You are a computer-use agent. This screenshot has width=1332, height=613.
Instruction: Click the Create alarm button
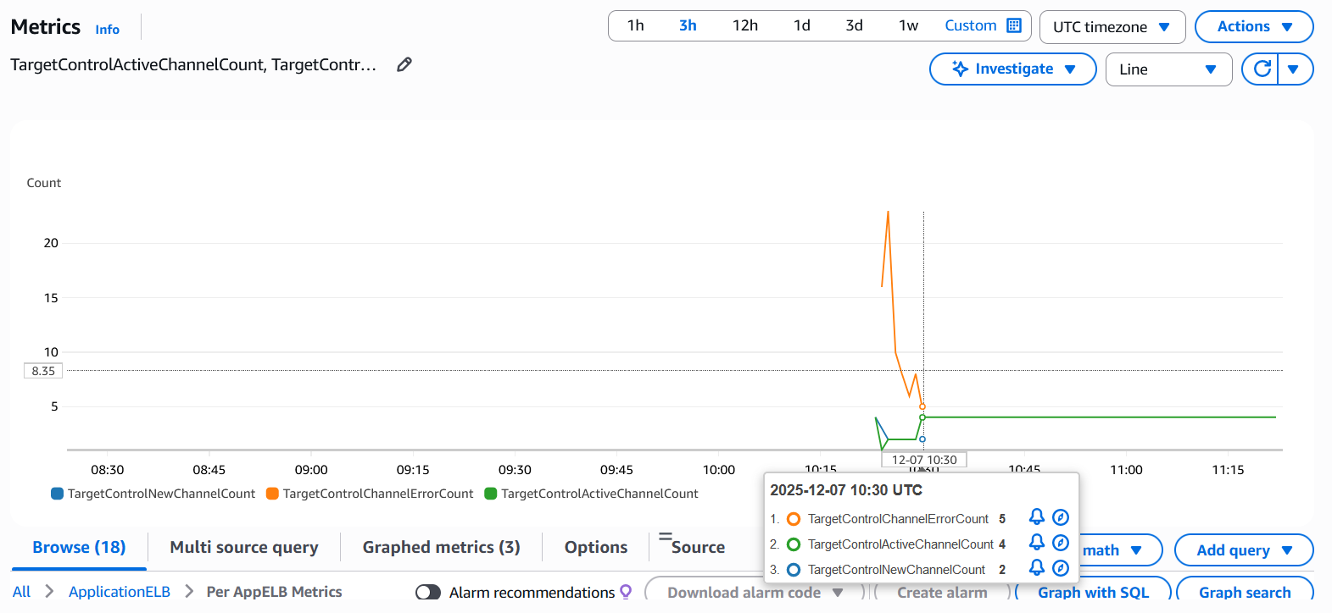point(942,592)
